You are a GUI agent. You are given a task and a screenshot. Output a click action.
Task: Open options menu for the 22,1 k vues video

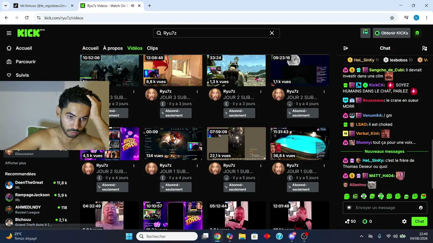(261, 166)
